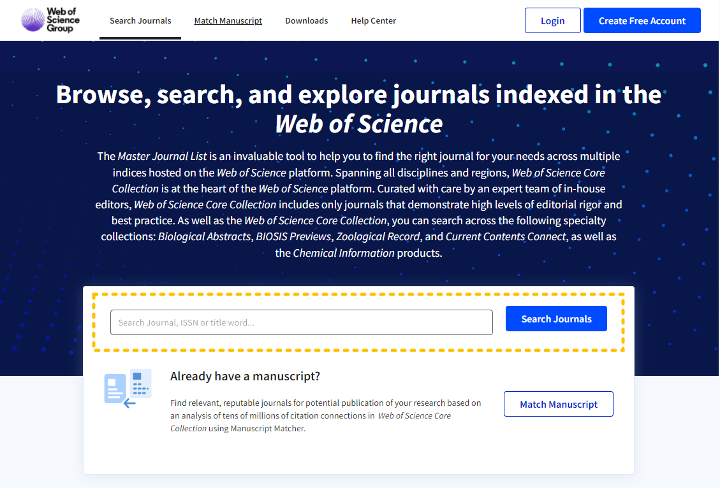Screen dimensions: 720x488
Task: Click the manuscript documents illustration icon
Action: (128, 389)
